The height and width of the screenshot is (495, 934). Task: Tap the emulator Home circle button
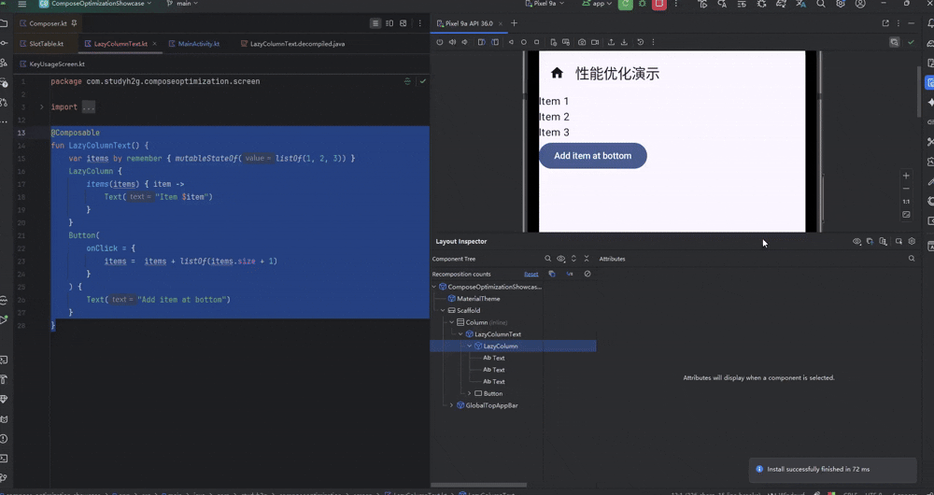[524, 42]
